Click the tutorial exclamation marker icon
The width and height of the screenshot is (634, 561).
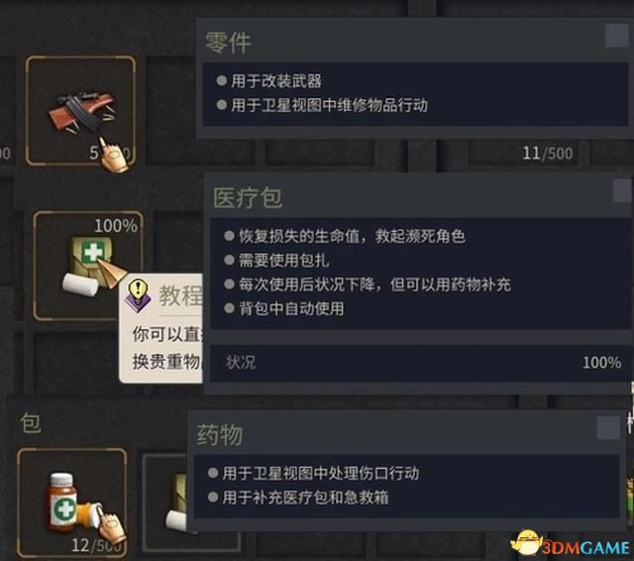pos(138,294)
